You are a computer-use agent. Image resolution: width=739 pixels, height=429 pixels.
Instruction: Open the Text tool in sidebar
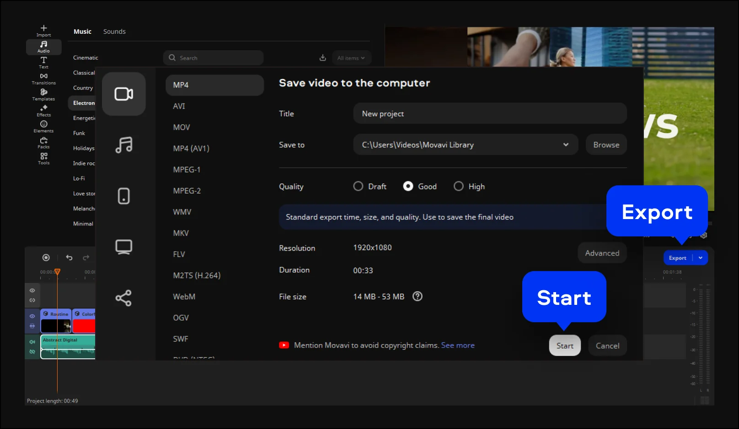point(43,63)
